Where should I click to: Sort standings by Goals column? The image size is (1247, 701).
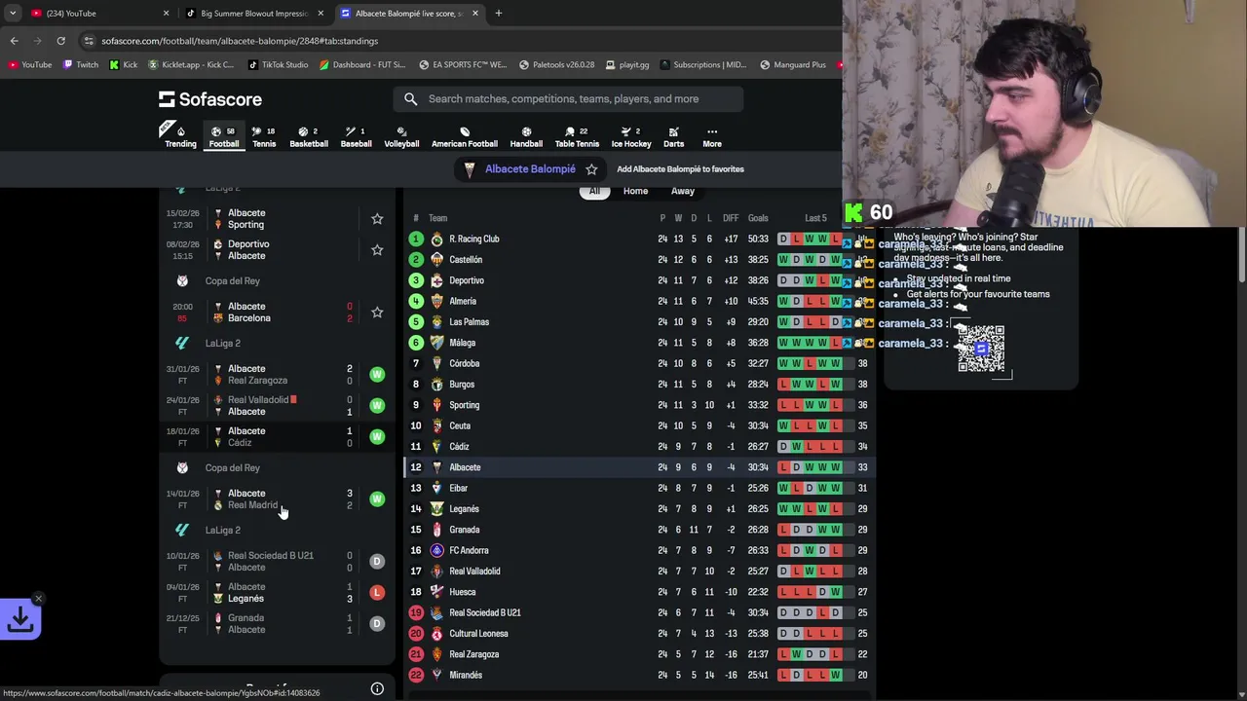tap(758, 218)
